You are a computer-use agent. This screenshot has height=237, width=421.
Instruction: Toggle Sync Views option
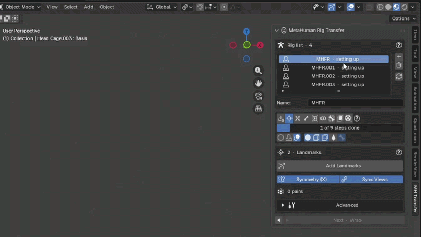tap(372, 180)
